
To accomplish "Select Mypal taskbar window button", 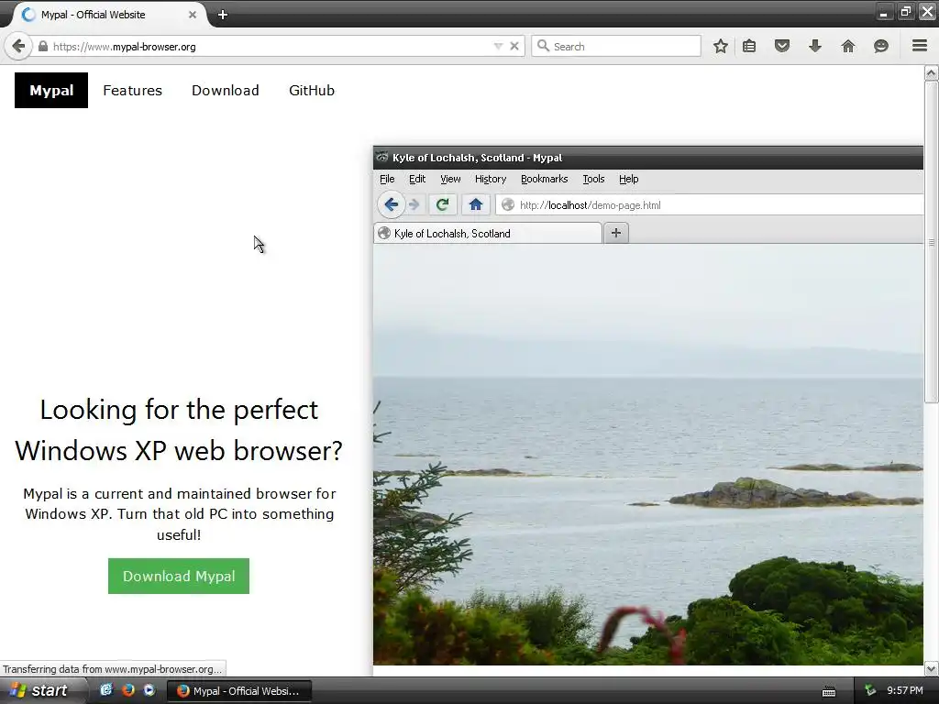I will click(x=239, y=691).
